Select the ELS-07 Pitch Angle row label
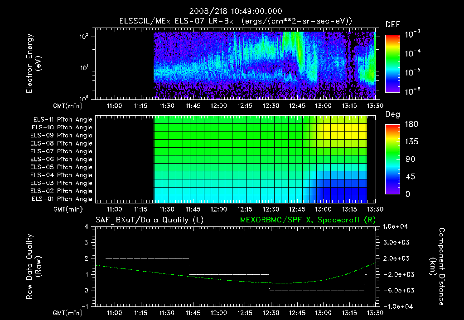464x320 pixels. click(x=61, y=151)
